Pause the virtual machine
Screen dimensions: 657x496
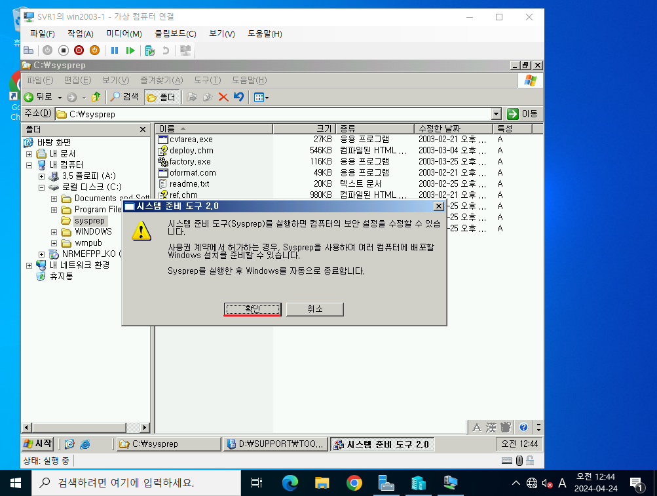(x=115, y=50)
